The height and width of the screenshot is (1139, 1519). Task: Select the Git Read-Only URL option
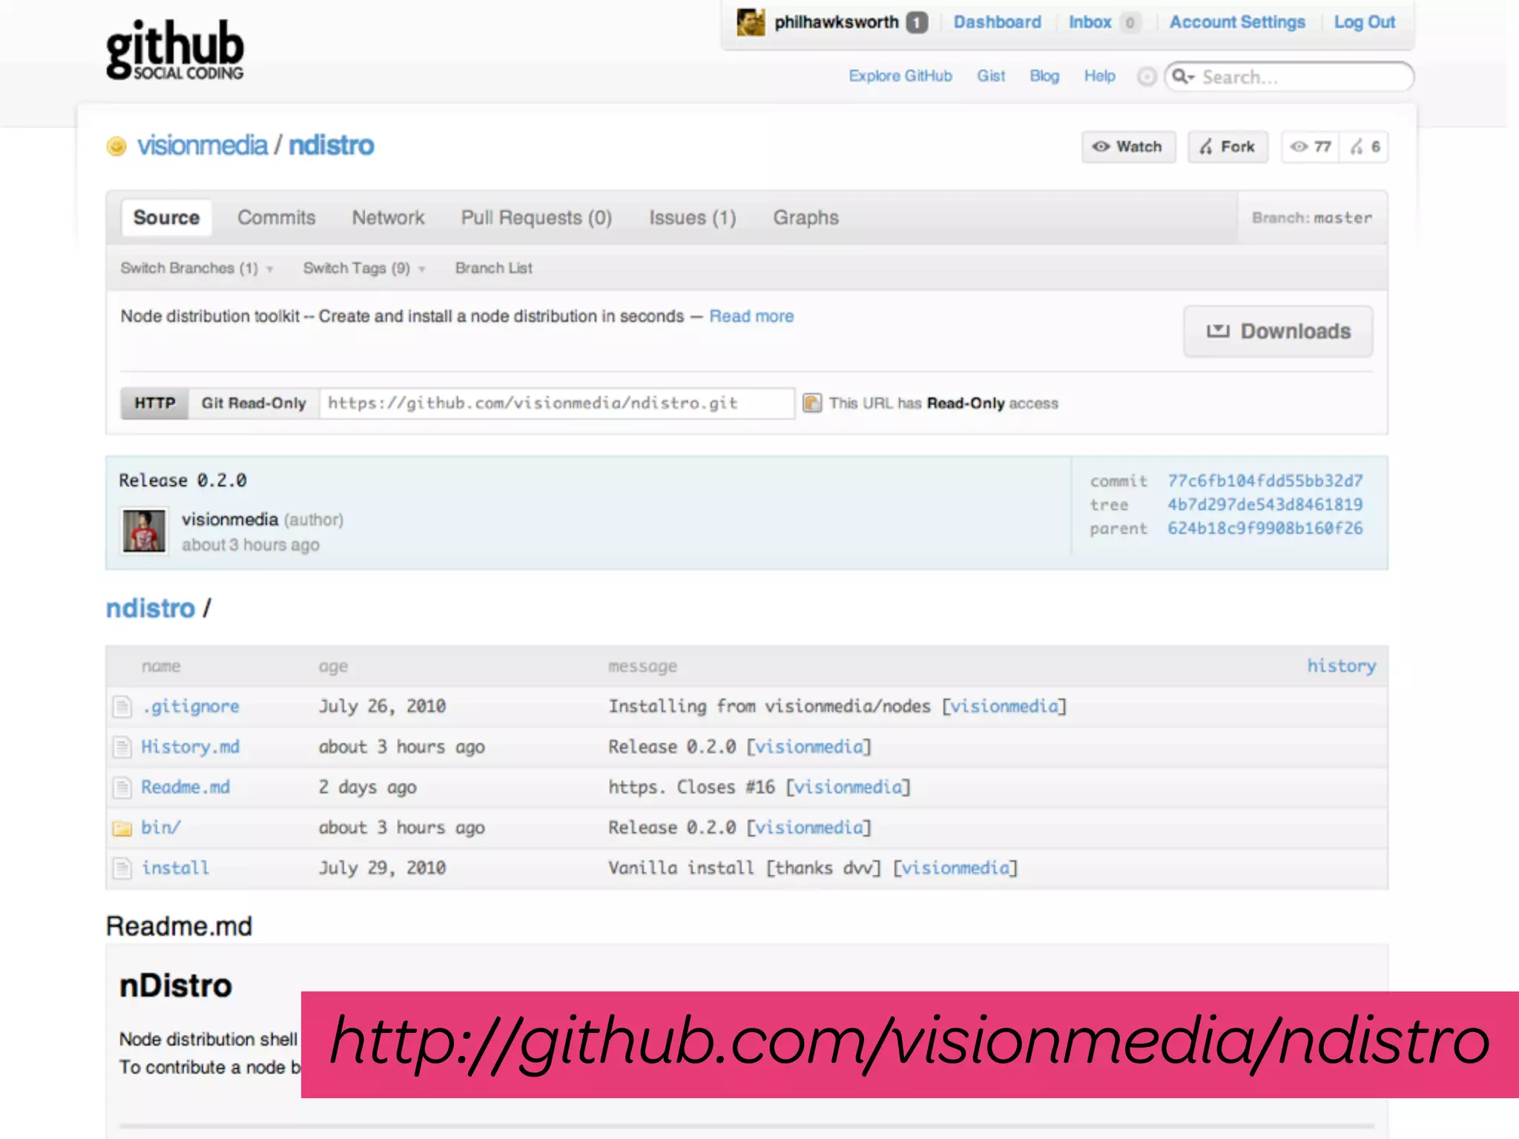click(254, 403)
